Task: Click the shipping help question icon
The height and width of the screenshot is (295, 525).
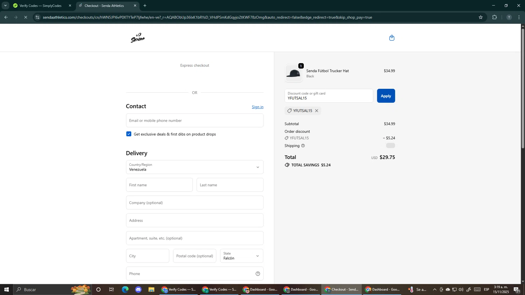Action: click(303, 146)
